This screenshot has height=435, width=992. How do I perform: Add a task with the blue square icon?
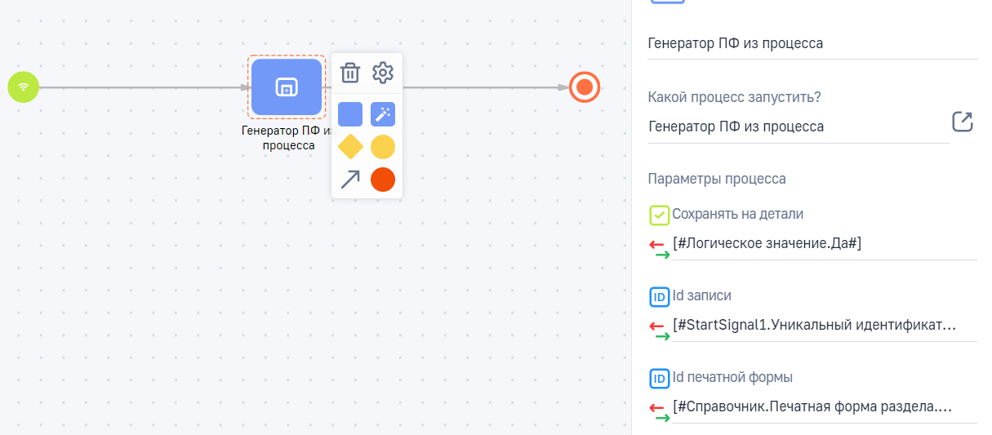[x=350, y=114]
